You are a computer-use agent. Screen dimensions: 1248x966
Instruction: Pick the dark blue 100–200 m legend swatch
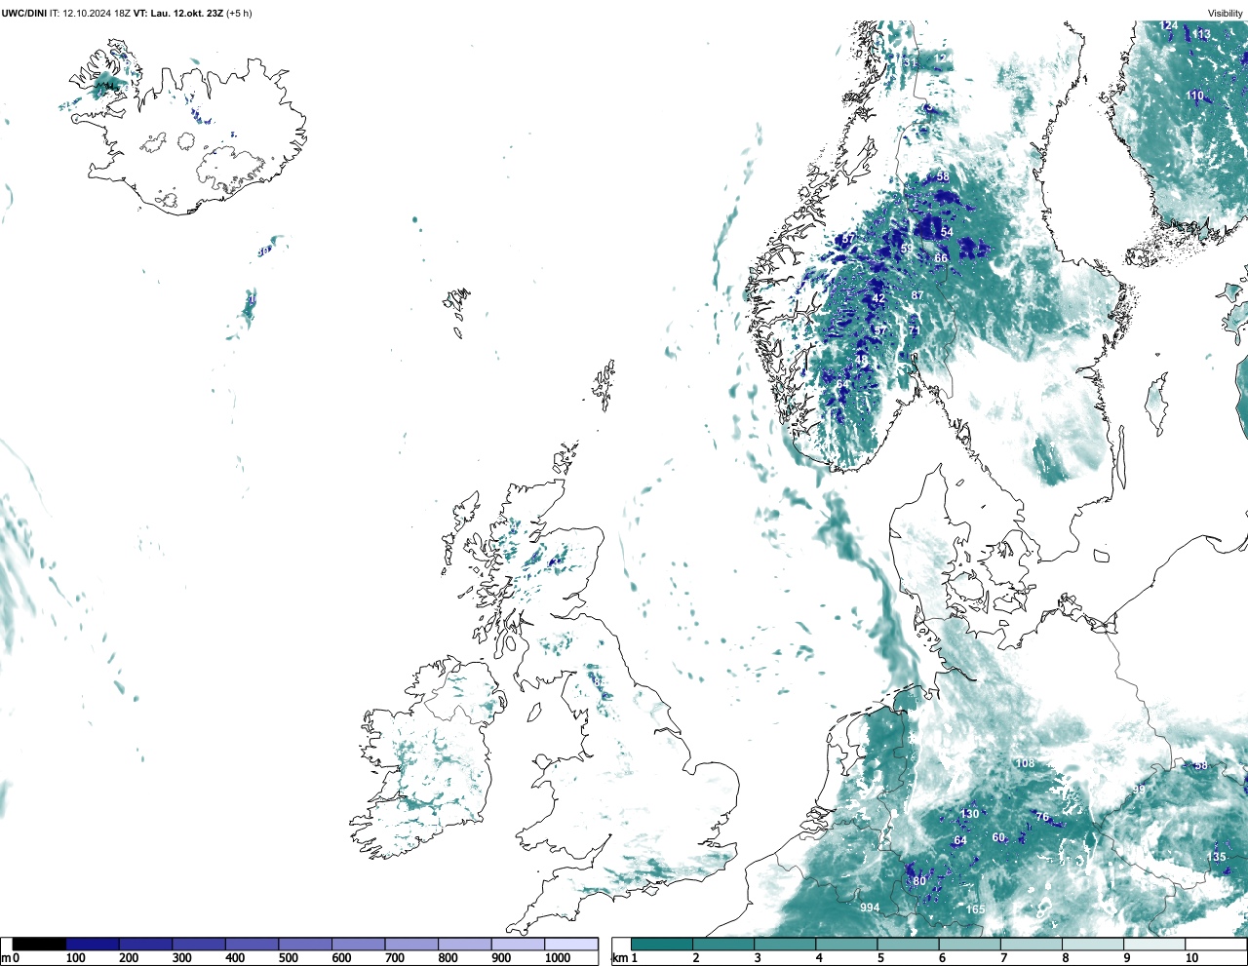coord(93,945)
